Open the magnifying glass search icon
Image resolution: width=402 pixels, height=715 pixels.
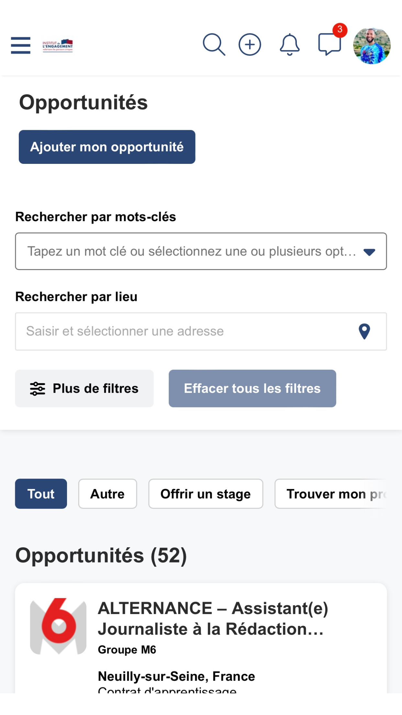coord(214,45)
